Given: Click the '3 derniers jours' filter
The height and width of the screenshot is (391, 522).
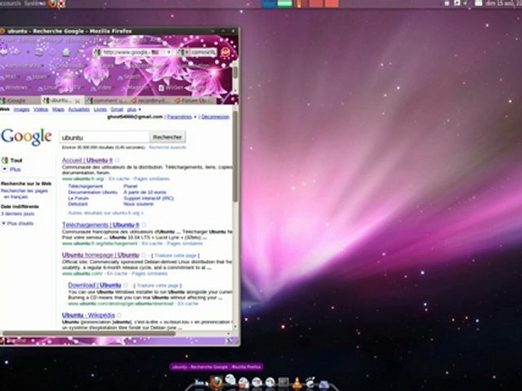Looking at the screenshot, I should [x=17, y=214].
